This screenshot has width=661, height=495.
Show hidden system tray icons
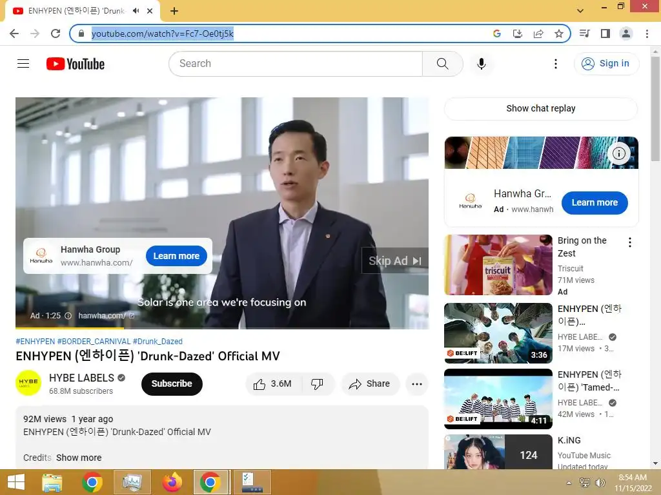click(569, 483)
